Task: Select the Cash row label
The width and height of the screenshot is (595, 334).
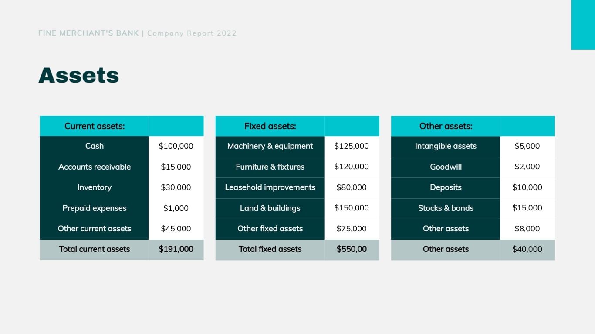Action: click(94, 146)
